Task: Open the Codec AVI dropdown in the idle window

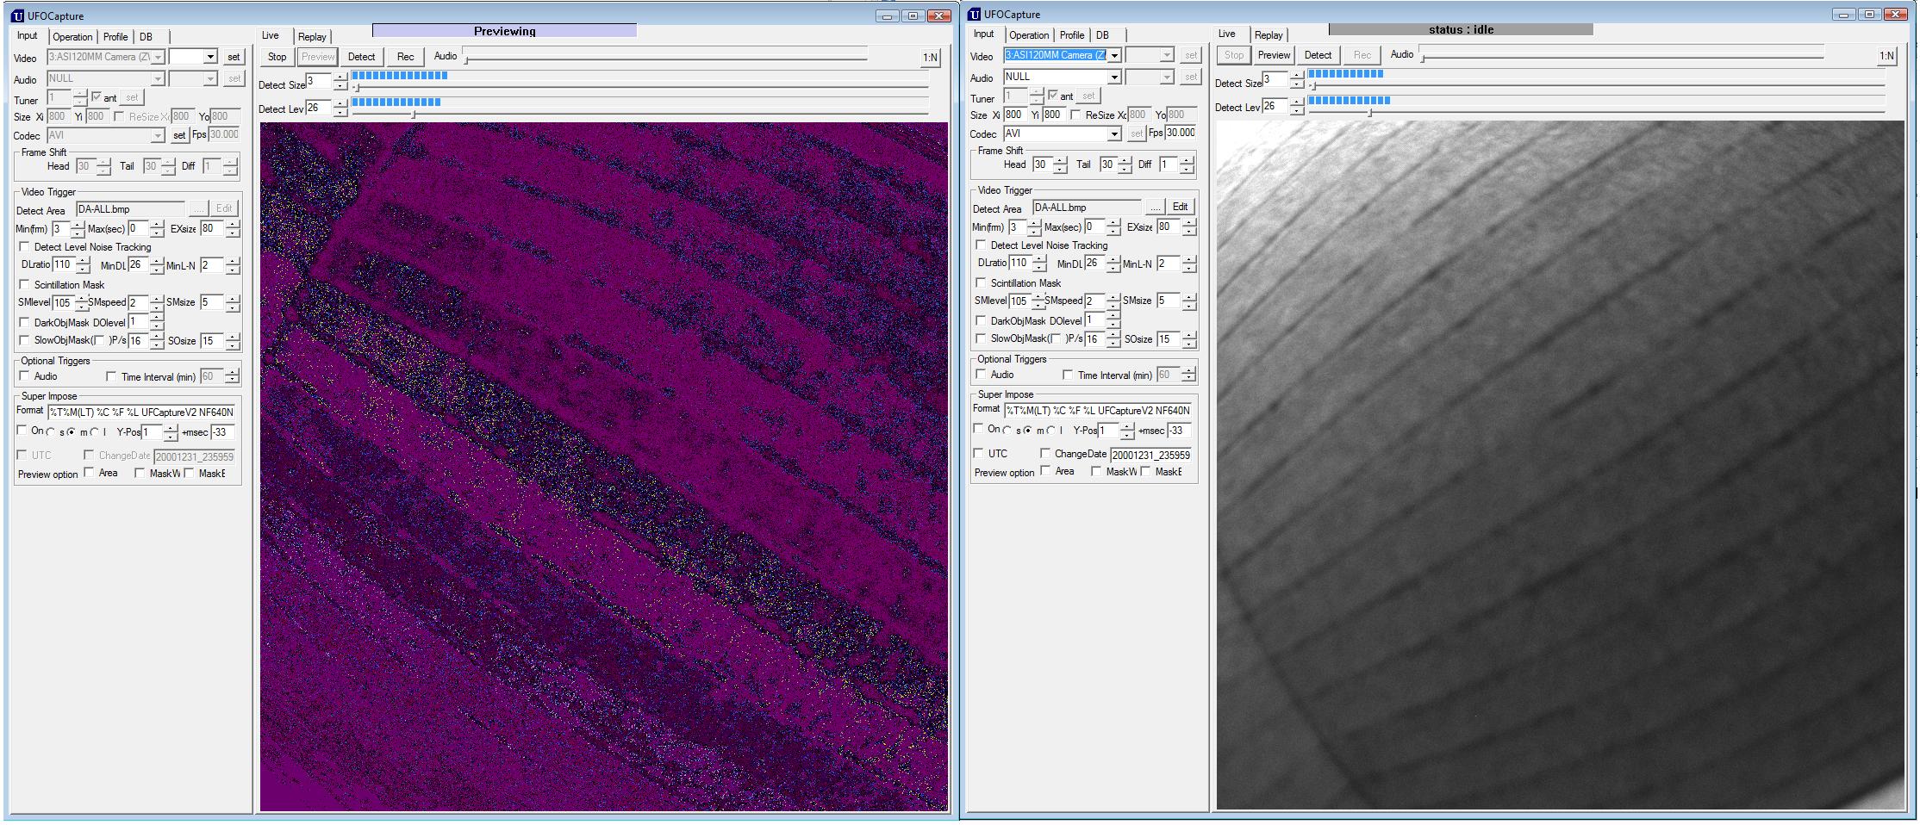Action: [1114, 133]
